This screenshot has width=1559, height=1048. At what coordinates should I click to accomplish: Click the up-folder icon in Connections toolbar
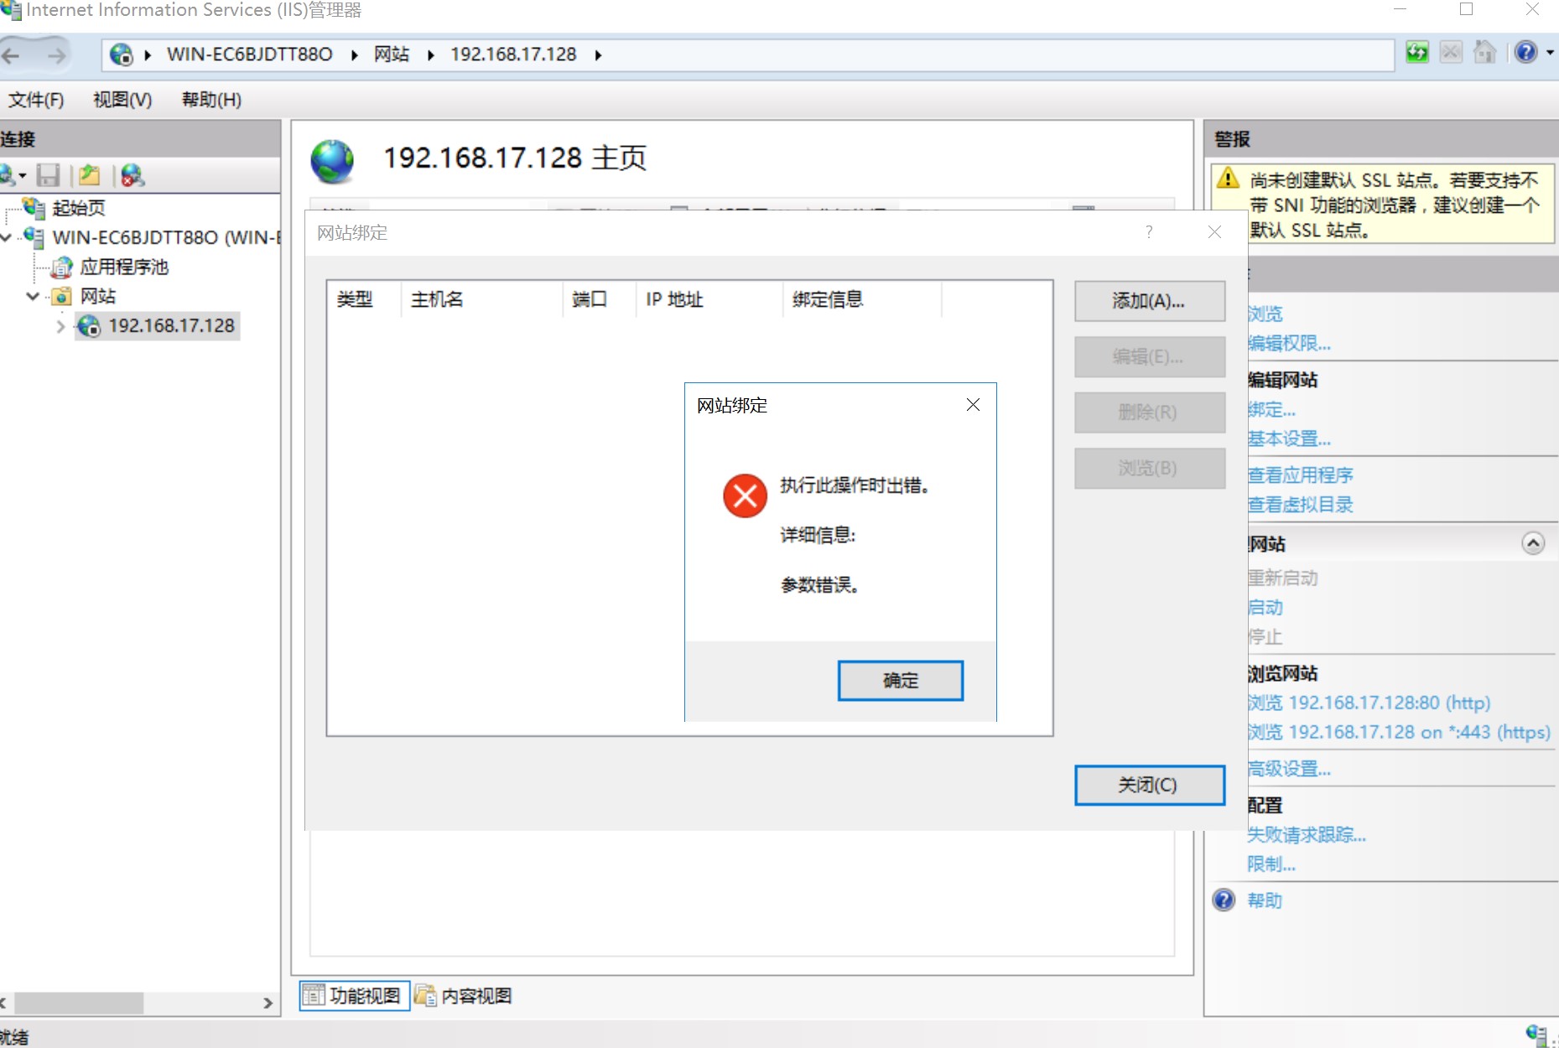90,175
